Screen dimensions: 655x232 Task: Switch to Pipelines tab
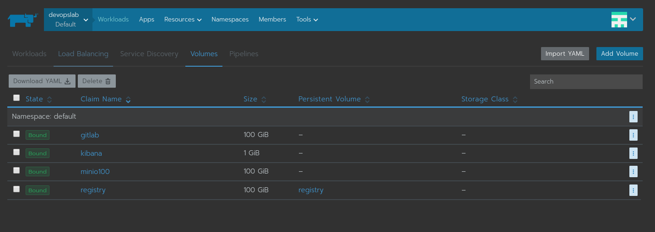pyautogui.click(x=244, y=54)
